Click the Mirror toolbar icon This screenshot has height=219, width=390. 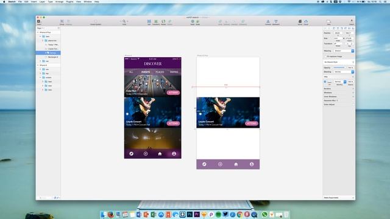[x=300, y=22]
